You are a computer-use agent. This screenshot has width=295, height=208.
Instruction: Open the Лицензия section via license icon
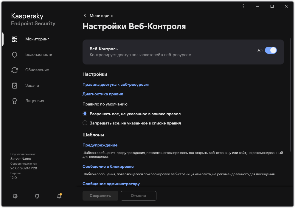click(x=14, y=101)
